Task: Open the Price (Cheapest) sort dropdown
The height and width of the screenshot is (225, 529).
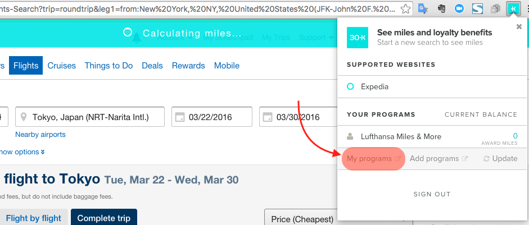Action: pos(301,219)
